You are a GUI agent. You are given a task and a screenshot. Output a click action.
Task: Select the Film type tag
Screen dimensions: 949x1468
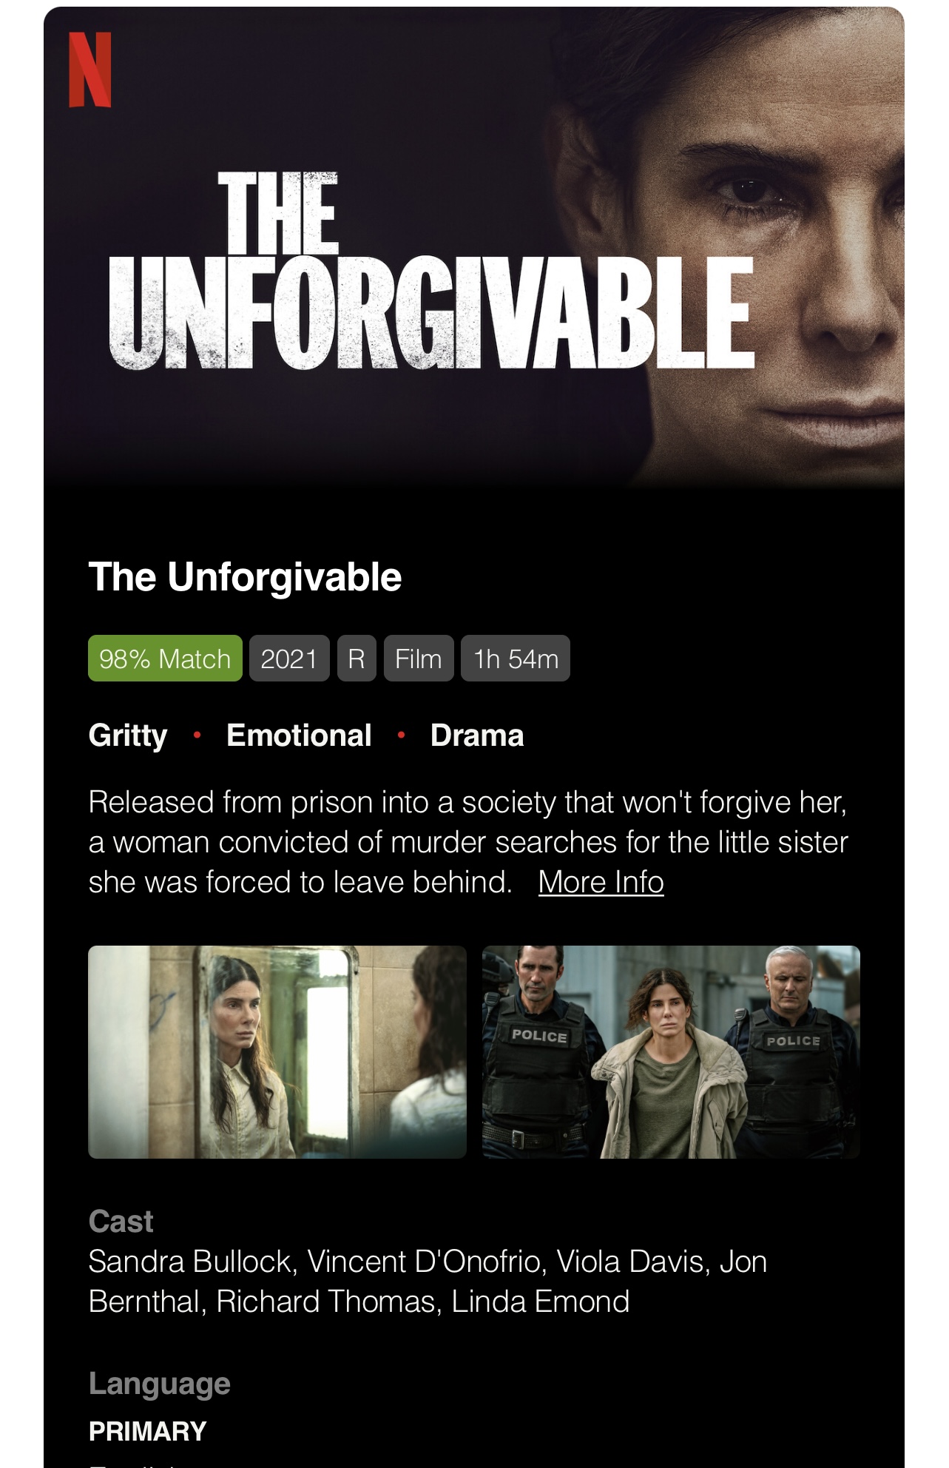pyautogui.click(x=419, y=658)
